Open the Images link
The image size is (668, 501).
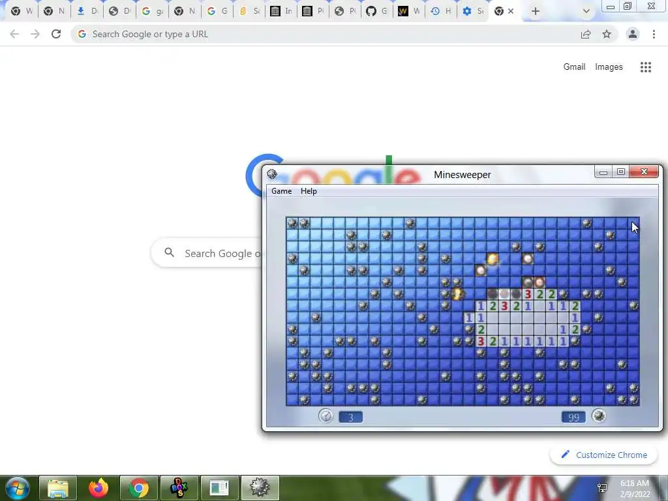(x=609, y=67)
